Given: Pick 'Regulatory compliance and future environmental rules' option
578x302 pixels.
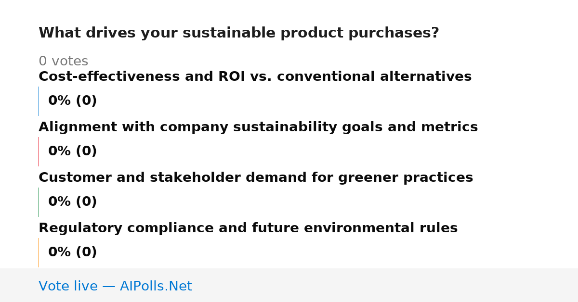Looking at the screenshot, I should (248, 228).
